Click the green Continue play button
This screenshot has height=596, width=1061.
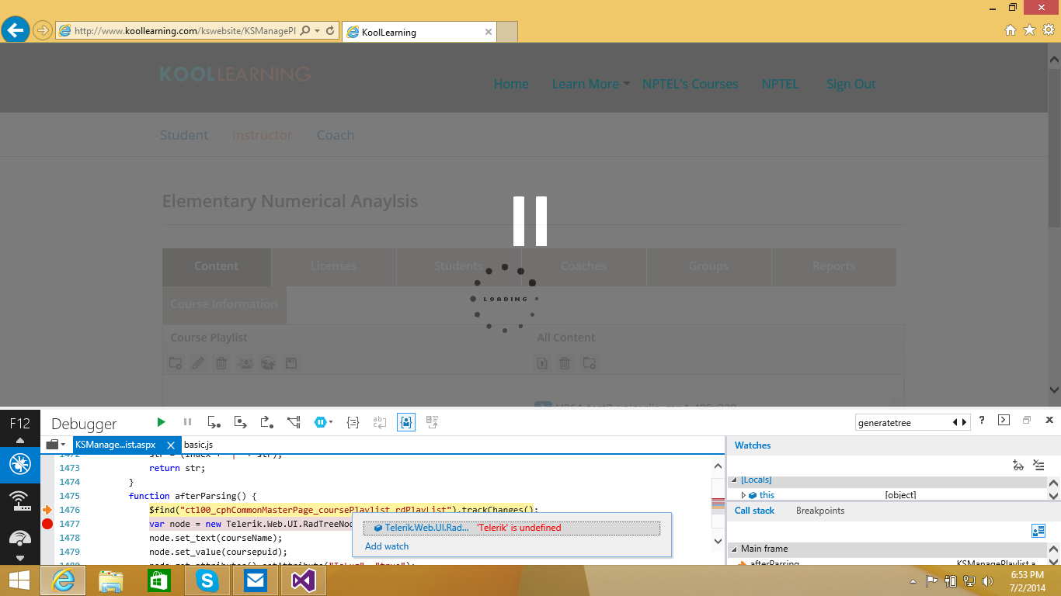162,422
